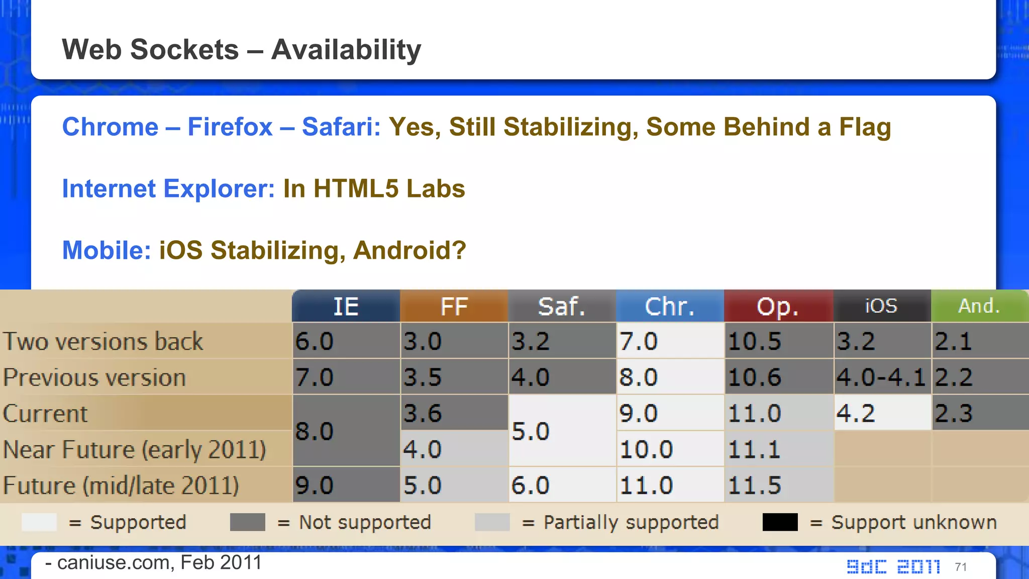
Task: Click the IE browser column header
Action: [346, 306]
